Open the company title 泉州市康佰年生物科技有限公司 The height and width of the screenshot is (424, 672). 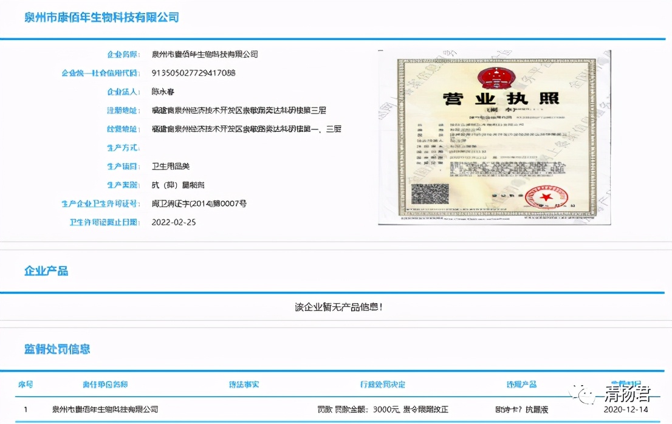(x=101, y=16)
